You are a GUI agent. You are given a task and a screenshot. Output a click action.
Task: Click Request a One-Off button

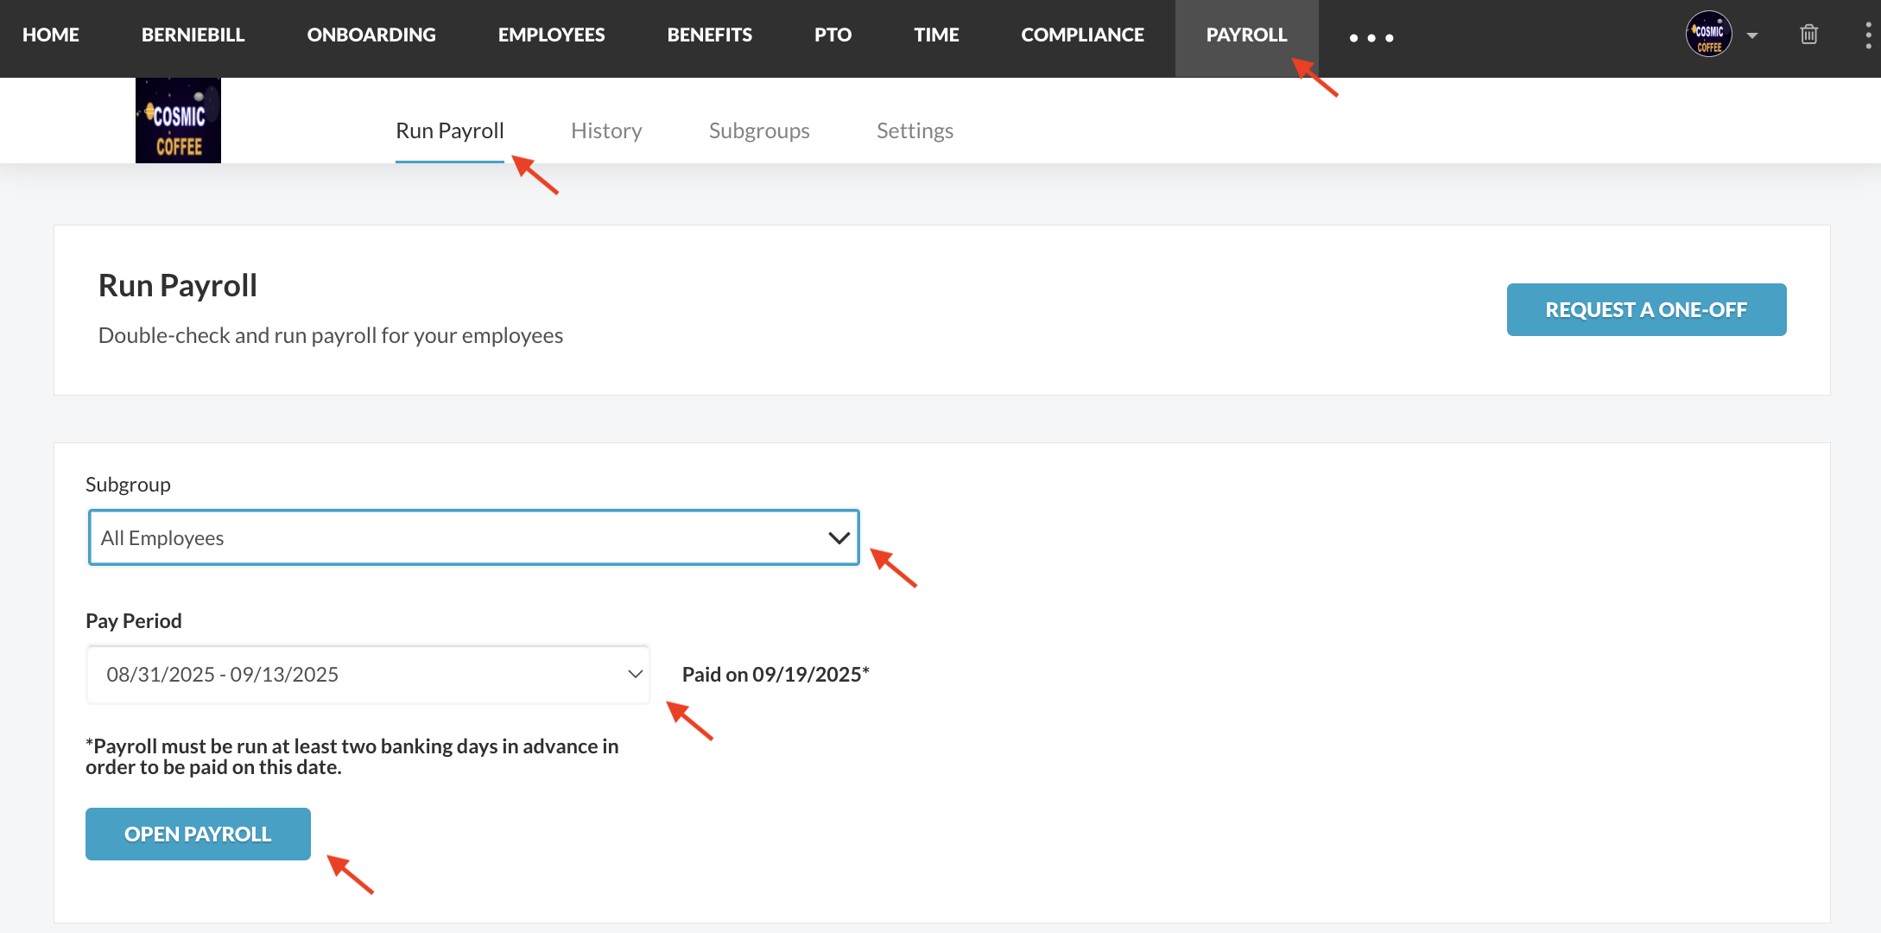click(1646, 309)
